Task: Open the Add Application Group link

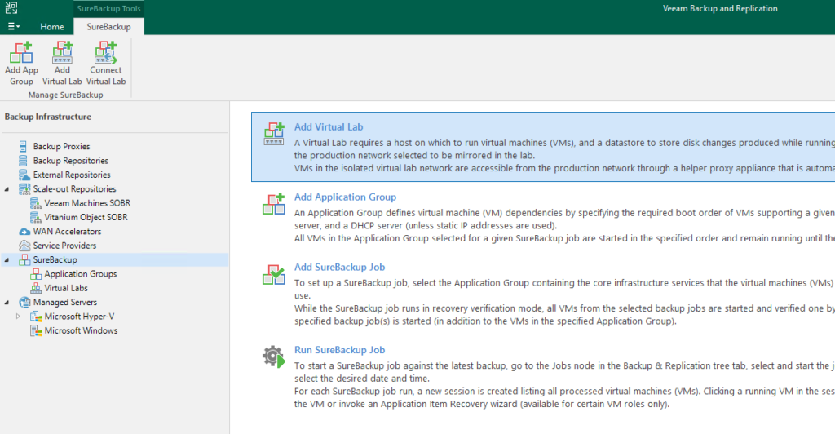Action: tap(345, 197)
